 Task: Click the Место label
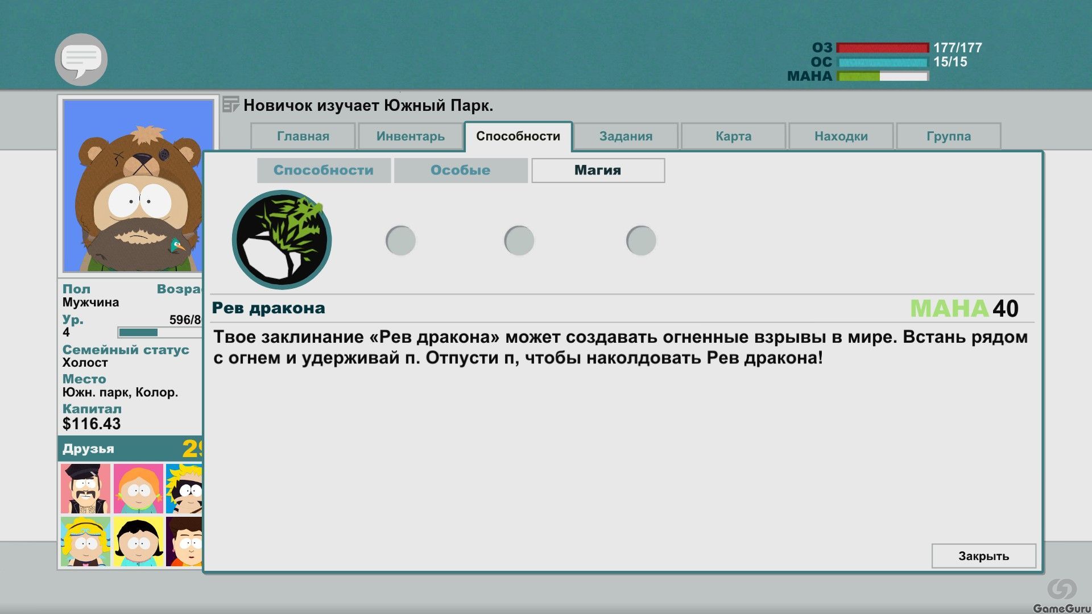[x=84, y=379]
